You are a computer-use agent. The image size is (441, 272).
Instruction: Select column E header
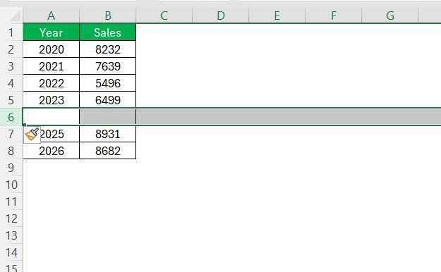277,16
